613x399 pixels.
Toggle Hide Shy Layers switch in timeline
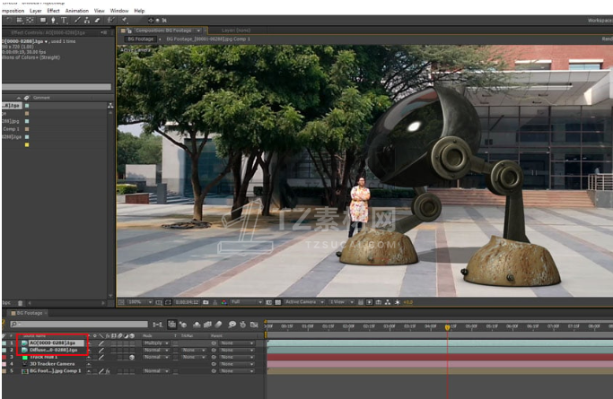point(197,325)
